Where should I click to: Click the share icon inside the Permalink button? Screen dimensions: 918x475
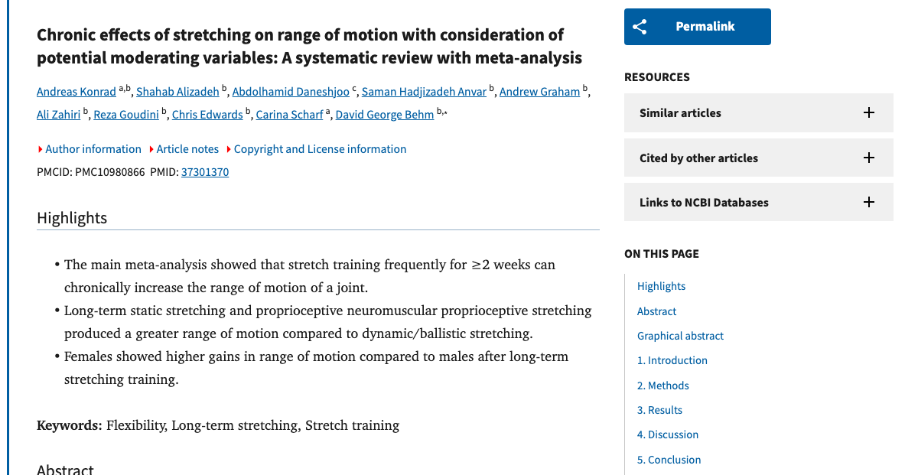click(640, 26)
